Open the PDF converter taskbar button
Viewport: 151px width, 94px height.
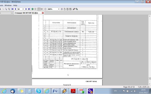(82, 91)
